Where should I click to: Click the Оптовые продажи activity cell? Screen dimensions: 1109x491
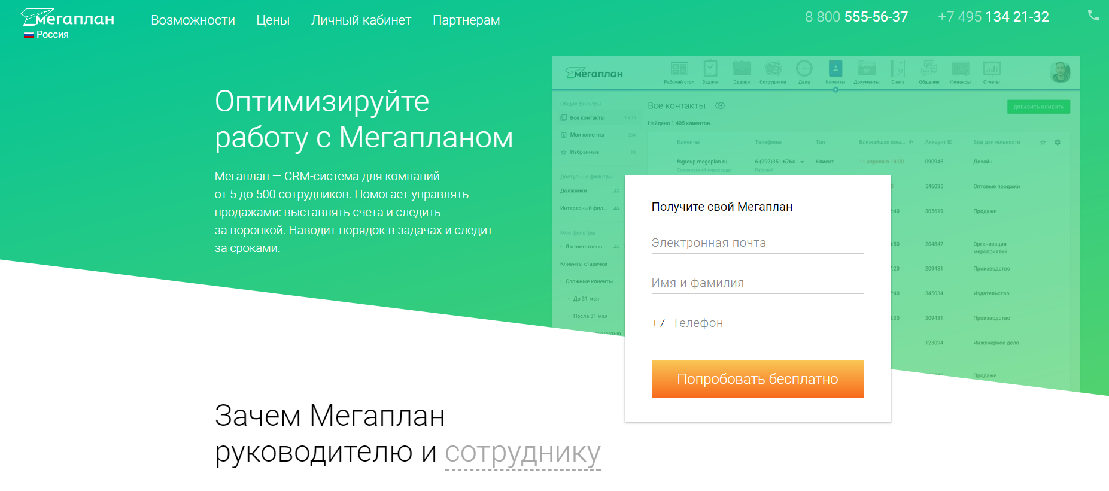point(996,186)
